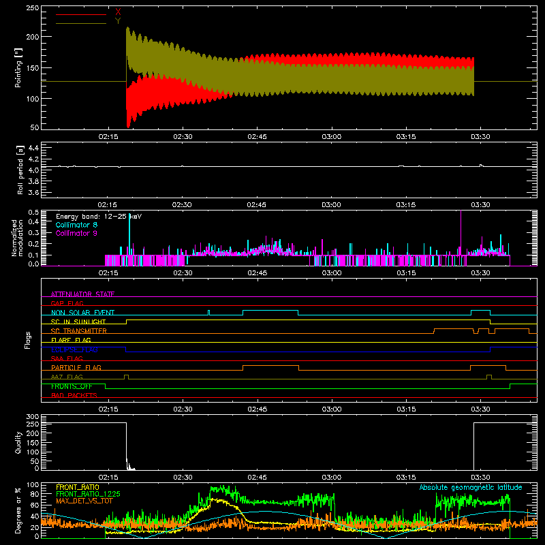The height and width of the screenshot is (545, 545).
Task: Click the Pointing axis title
Action: point(18,68)
